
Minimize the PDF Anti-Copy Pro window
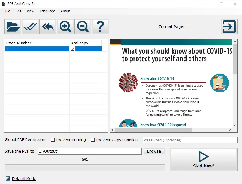(x=208, y=4)
